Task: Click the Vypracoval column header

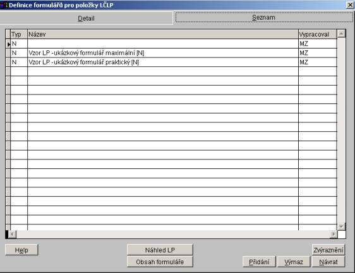Action: 318,34
